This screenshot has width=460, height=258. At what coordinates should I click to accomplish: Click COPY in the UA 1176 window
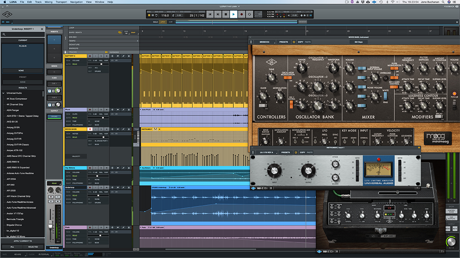pos(302,152)
